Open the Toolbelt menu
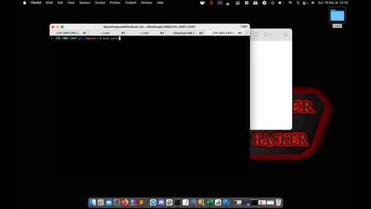Viewport: 371px width, 209px height. pyautogui.click(x=130, y=3)
